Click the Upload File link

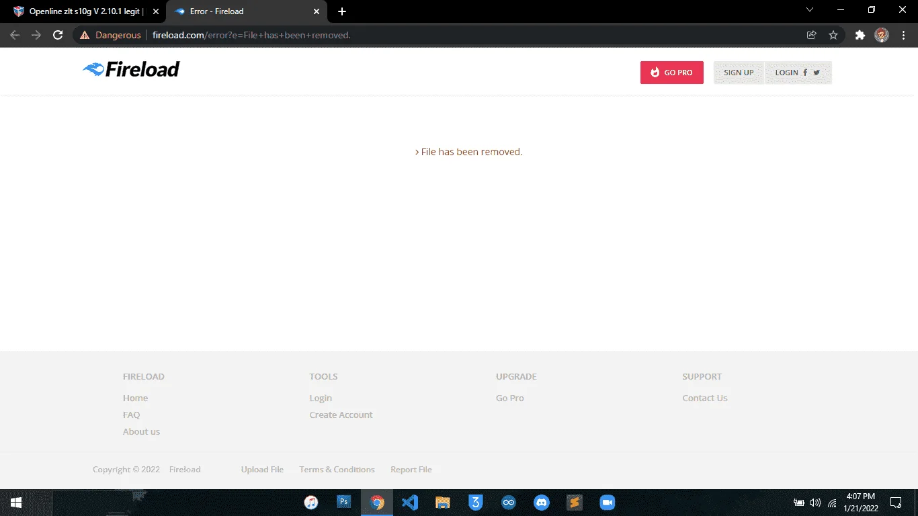(x=262, y=470)
